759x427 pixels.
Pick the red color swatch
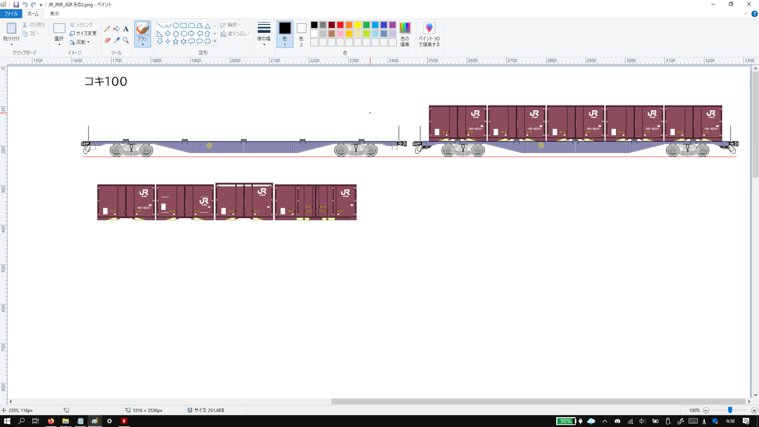[340, 25]
